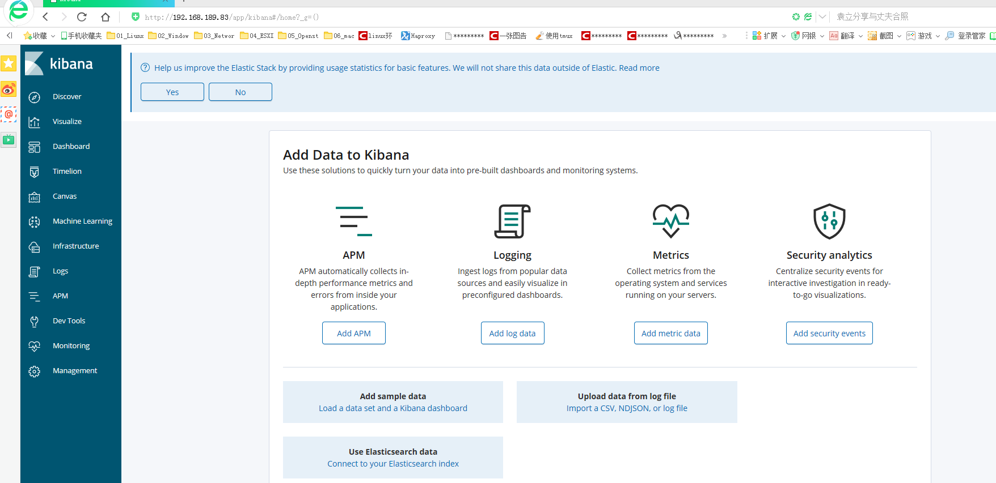Open 手机收藏夹 mobile bookmarks
Screen dimensions: 996x483
tap(81, 36)
